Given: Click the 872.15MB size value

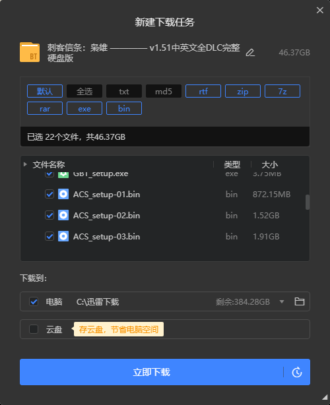Looking at the screenshot, I should point(272,194).
